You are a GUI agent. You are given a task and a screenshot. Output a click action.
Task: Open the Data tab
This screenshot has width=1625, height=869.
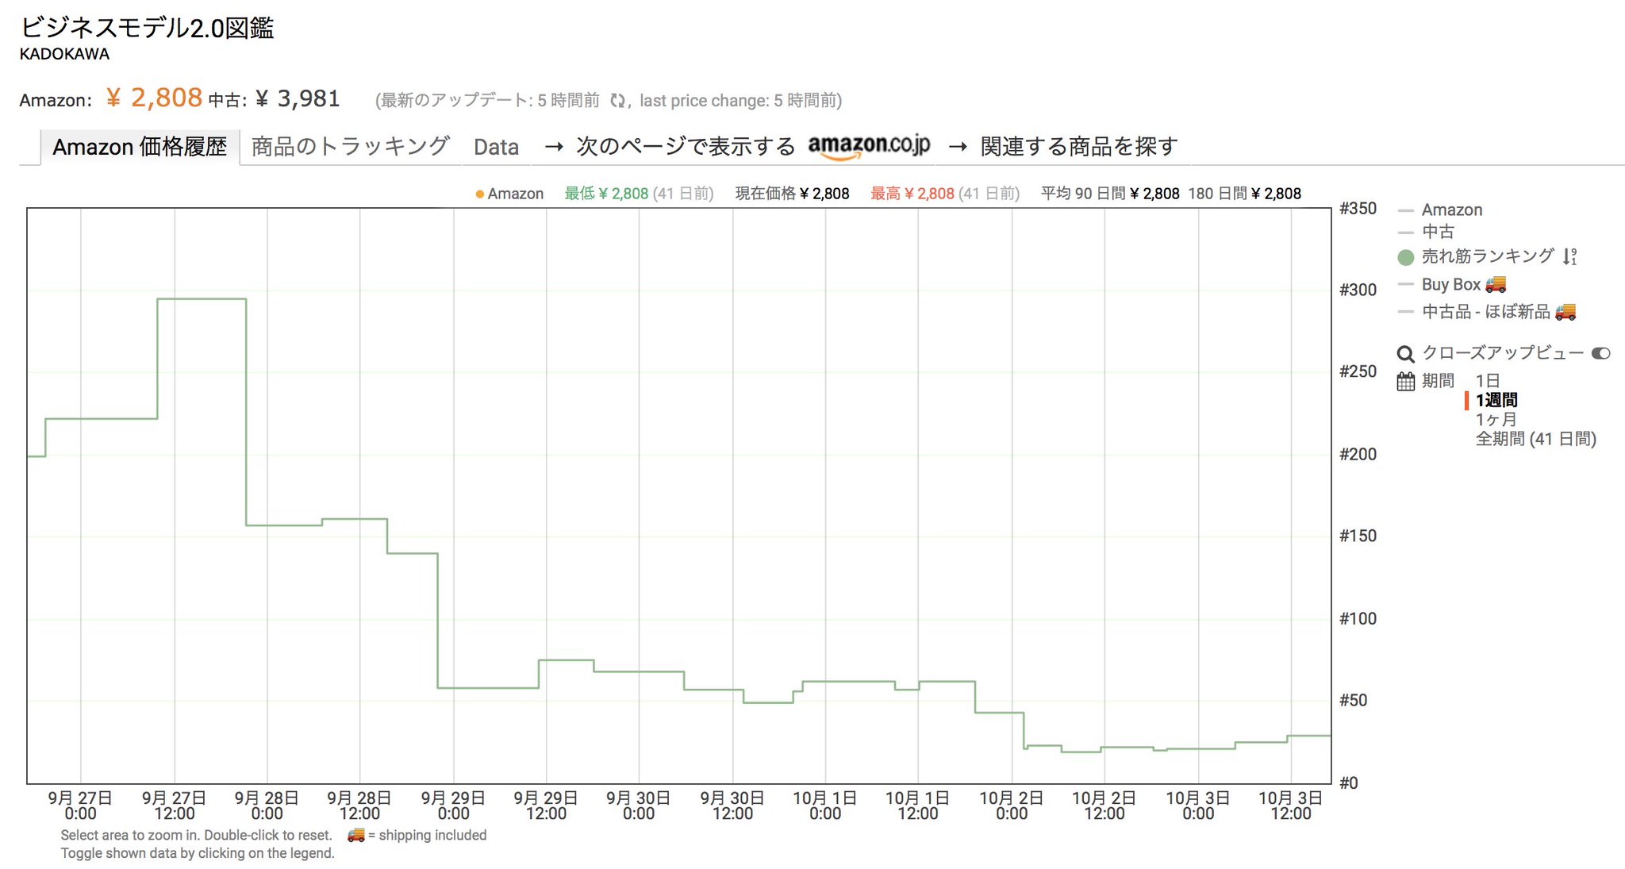pyautogui.click(x=496, y=148)
